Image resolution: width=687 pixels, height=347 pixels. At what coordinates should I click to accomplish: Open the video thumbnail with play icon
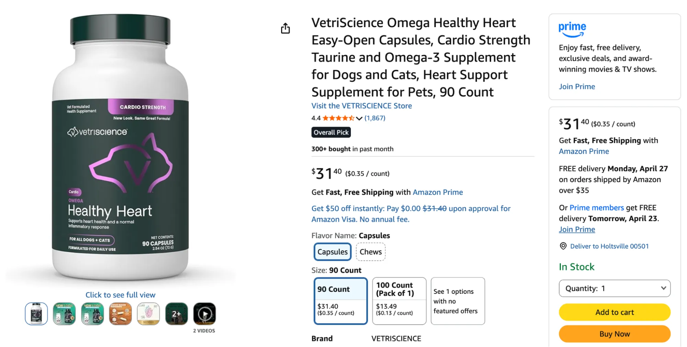(204, 314)
